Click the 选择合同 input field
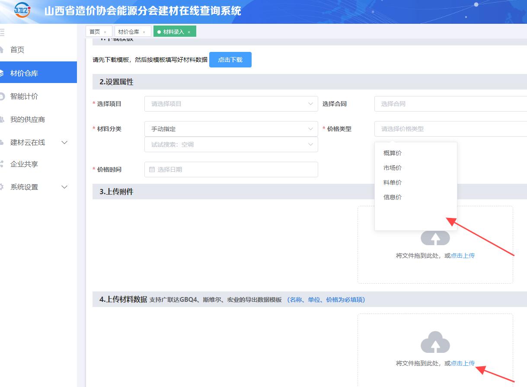 [x=450, y=104]
